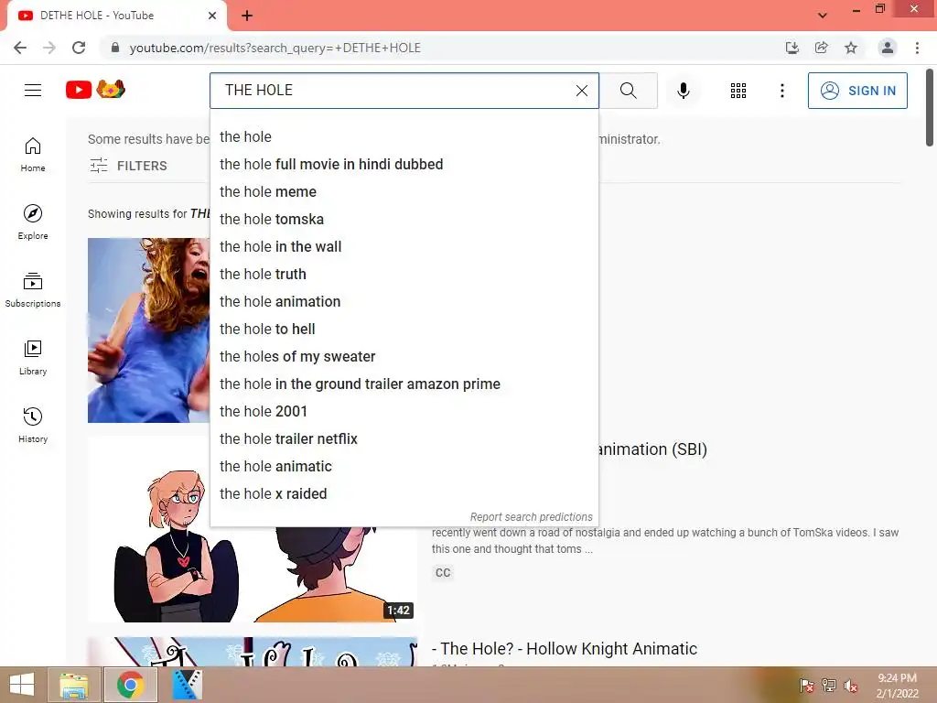
Task: Go back in Chrome
Action: coord(20,48)
